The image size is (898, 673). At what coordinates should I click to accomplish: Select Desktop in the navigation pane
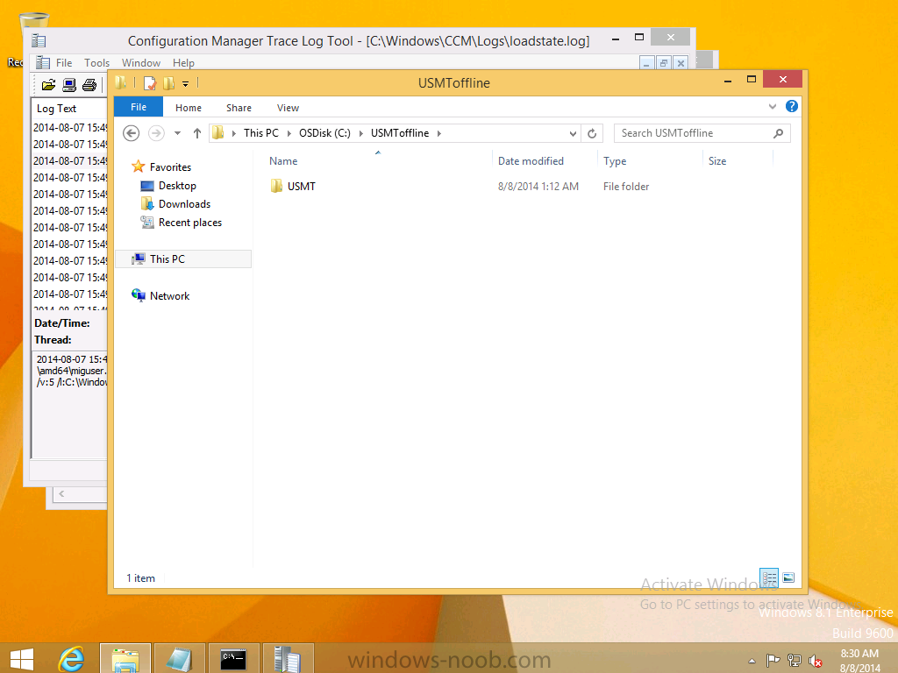tap(177, 186)
